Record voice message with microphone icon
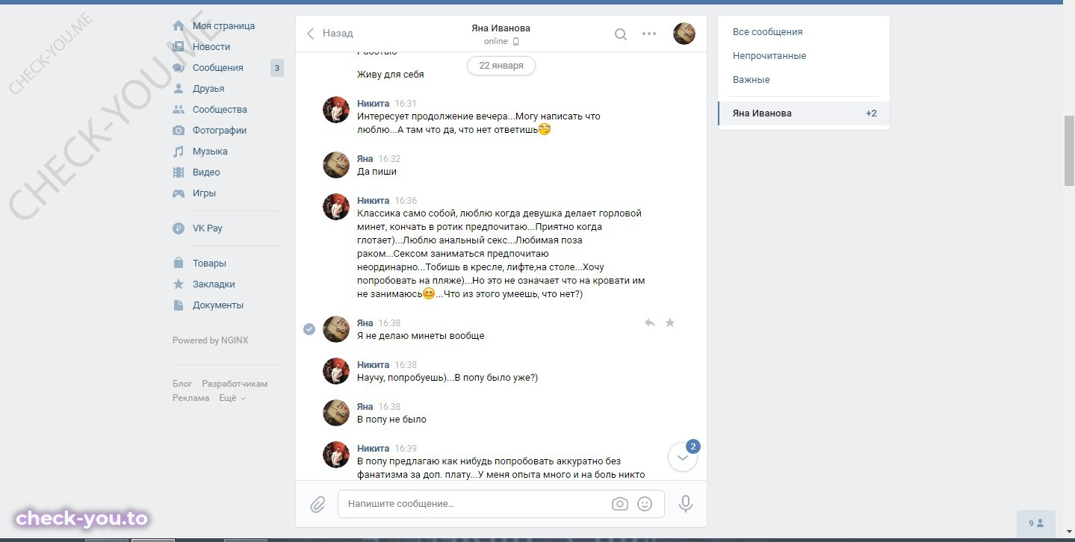Image resolution: width=1075 pixels, height=542 pixels. (686, 504)
